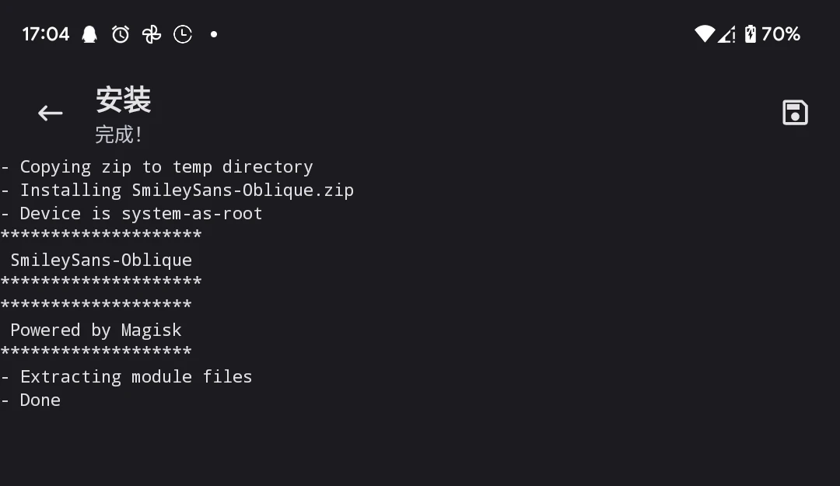Tap the QQ penguin notification icon
The width and height of the screenshot is (840, 486).
[89, 34]
